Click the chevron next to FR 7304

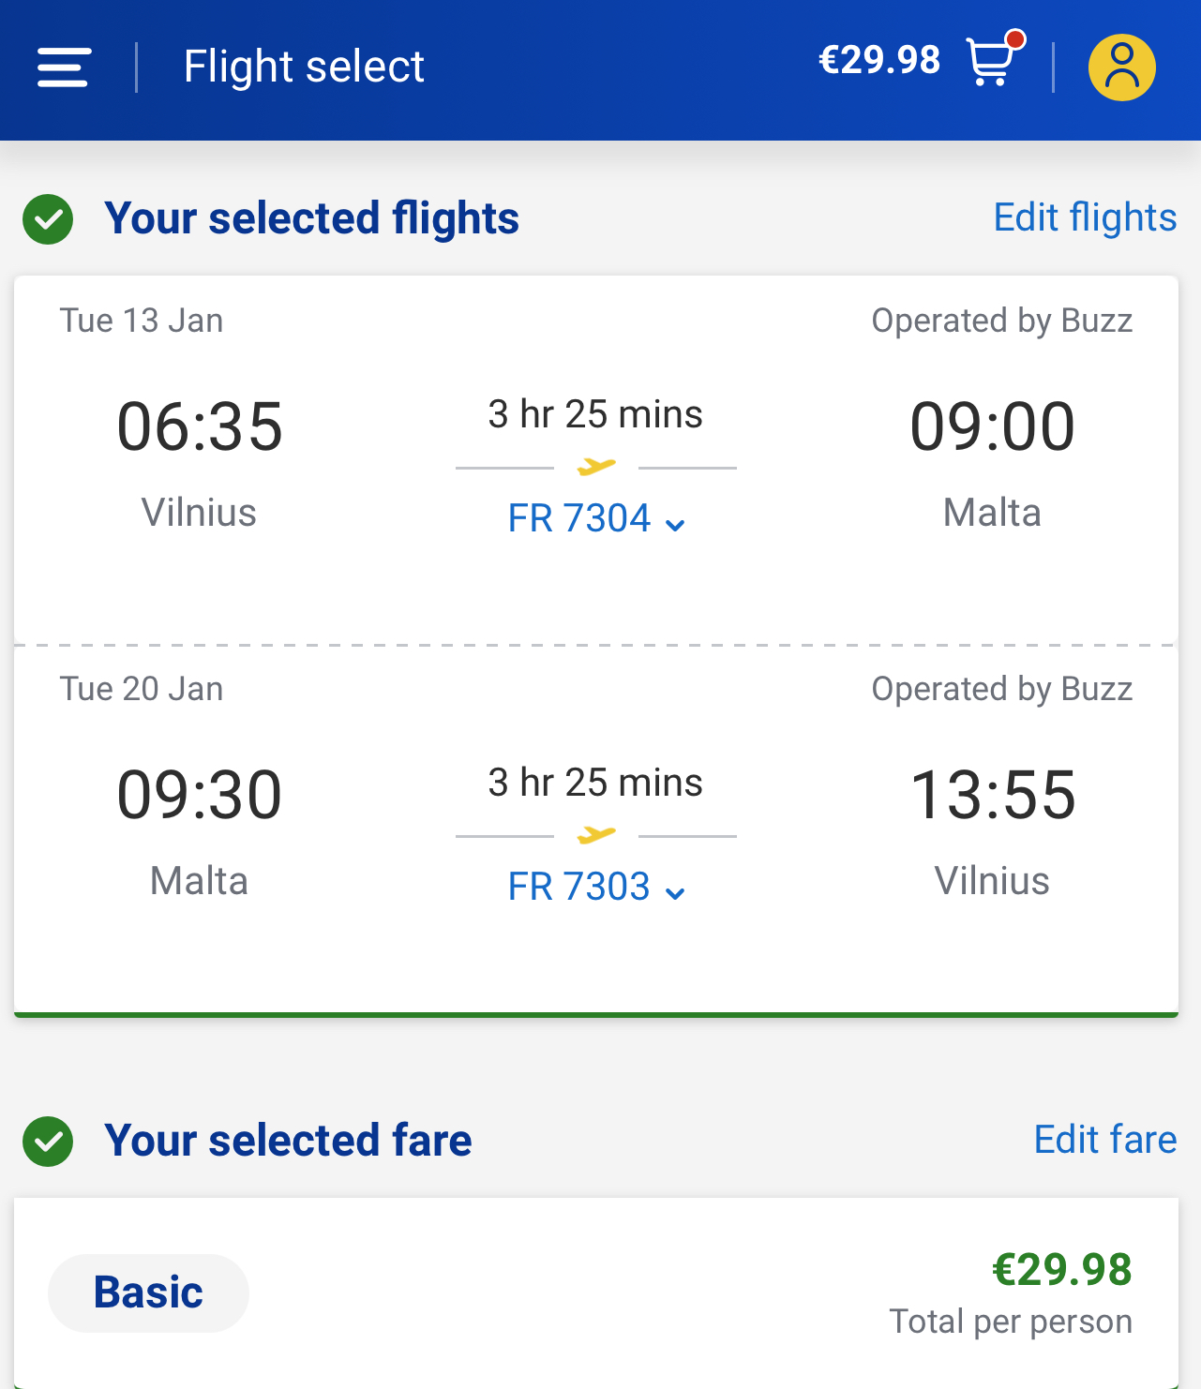[675, 525]
